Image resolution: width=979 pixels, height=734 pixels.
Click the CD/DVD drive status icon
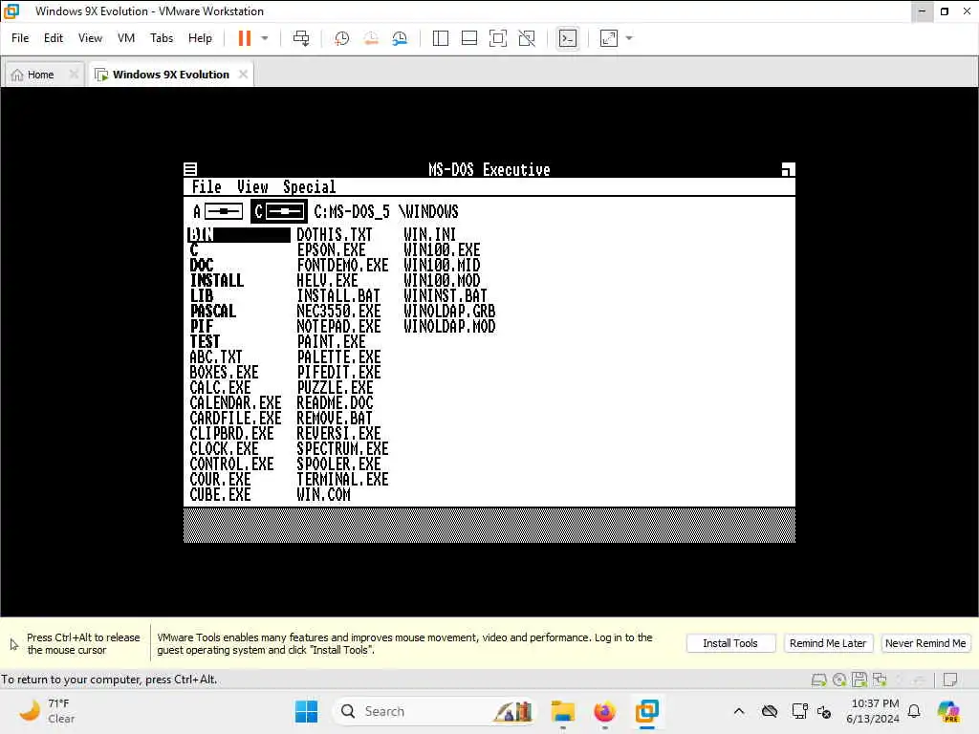coord(839,680)
